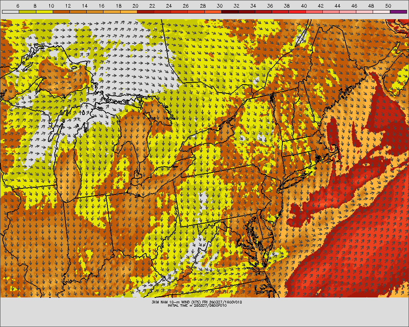The width and height of the screenshot is (409, 327).
Task: Click the legend label 44
Action: 337,6
